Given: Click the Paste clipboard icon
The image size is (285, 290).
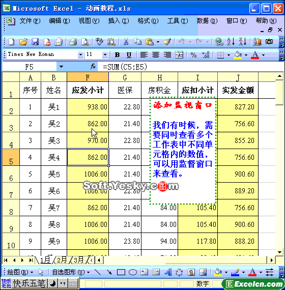Looking at the screenshot, I should point(150,42).
